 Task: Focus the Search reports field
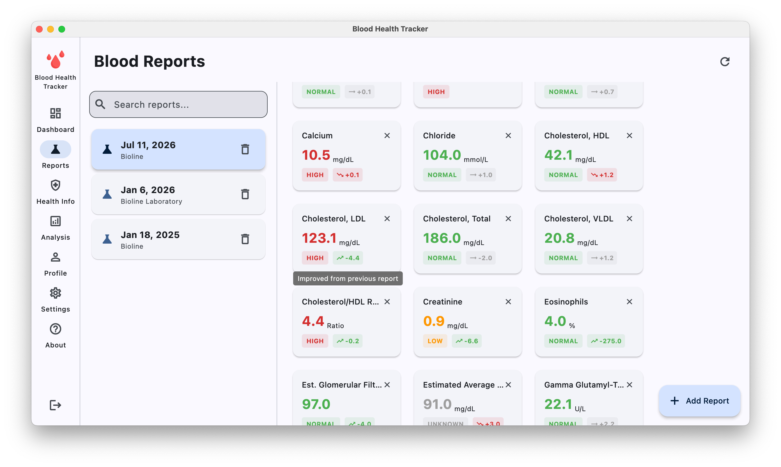point(178,104)
